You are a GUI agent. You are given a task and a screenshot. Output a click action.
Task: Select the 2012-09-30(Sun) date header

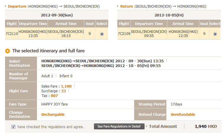coord(57,15)
